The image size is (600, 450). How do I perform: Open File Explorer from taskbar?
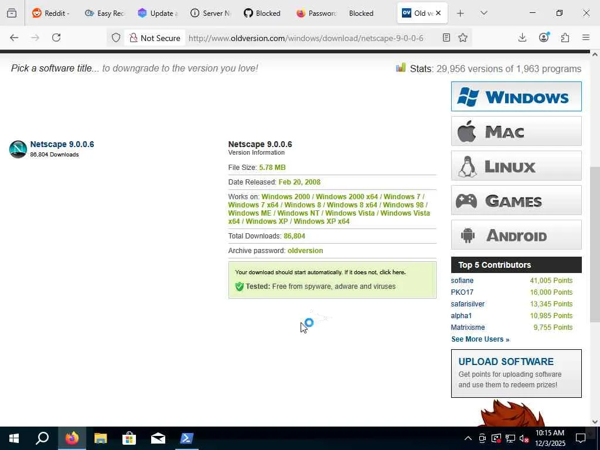coord(100,438)
